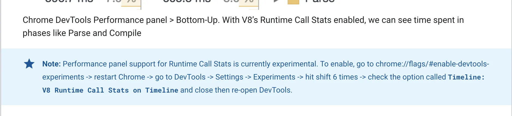Click the word "Settings" in the note
The width and height of the screenshot is (512, 116).
229,77
